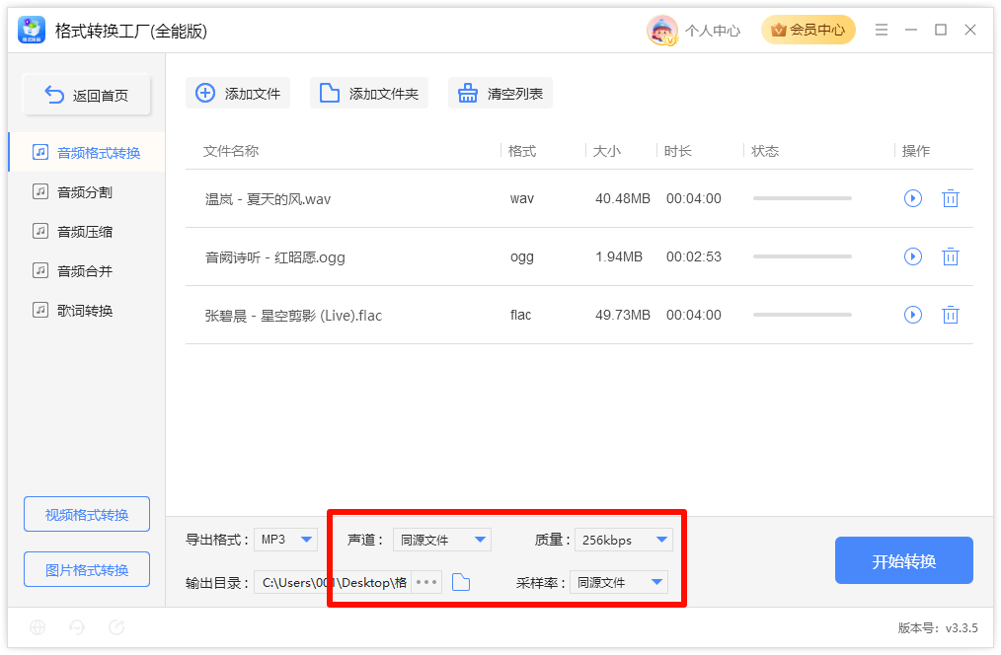This screenshot has width=1001, height=655.
Task: Open 个人中心 personal center
Action: tap(713, 31)
